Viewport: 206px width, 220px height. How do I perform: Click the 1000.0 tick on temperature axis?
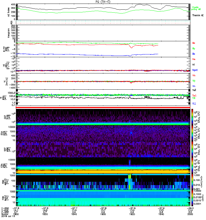click(x=12, y=93)
